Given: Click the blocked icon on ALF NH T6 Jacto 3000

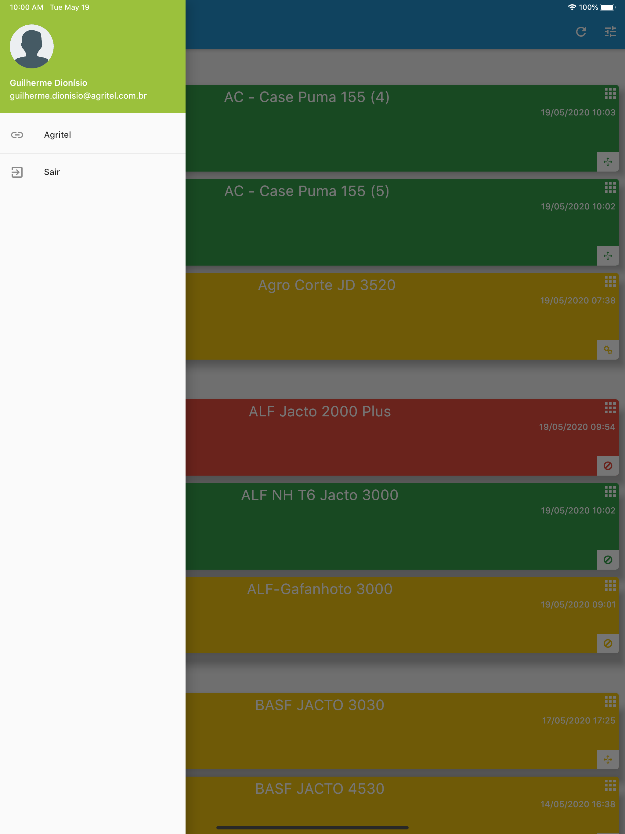Looking at the screenshot, I should pos(608,560).
